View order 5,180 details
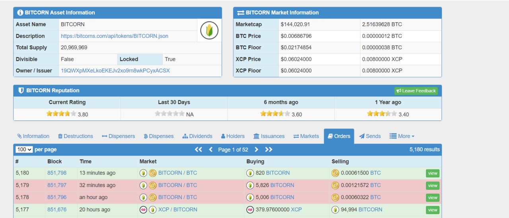The width and height of the screenshot is (509, 218). tap(433, 173)
